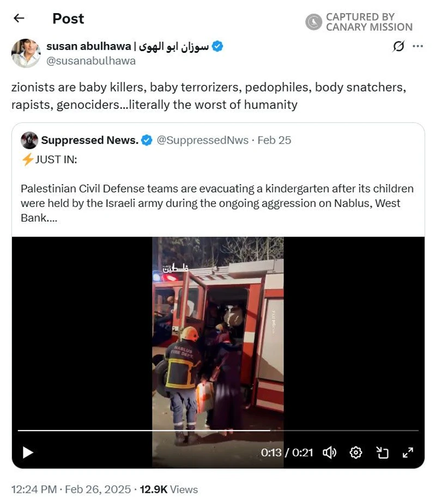
Task: Click the 12:24 PM · Feb 26, 2025 timestamp
Action: click(71, 489)
